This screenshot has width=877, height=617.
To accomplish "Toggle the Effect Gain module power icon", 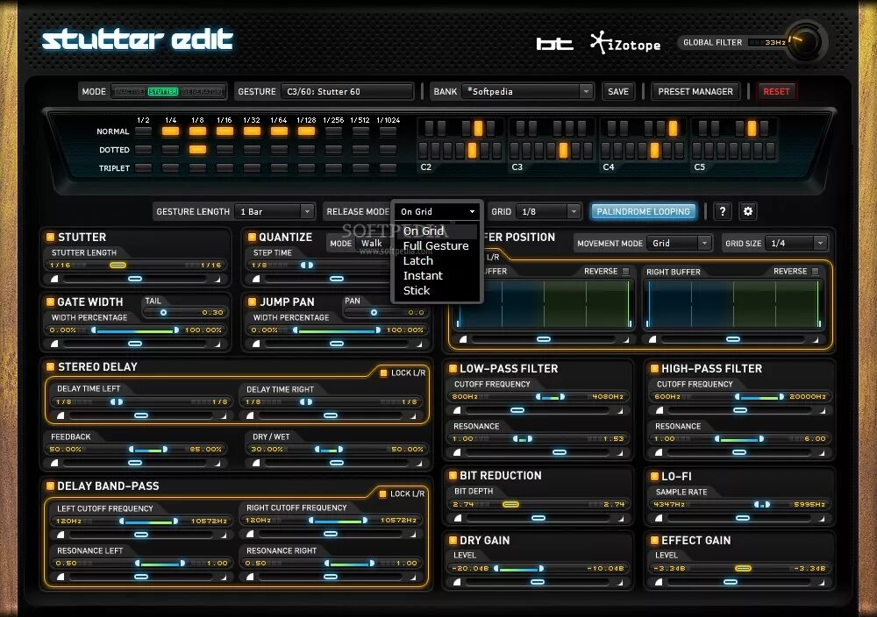I will click(x=654, y=541).
